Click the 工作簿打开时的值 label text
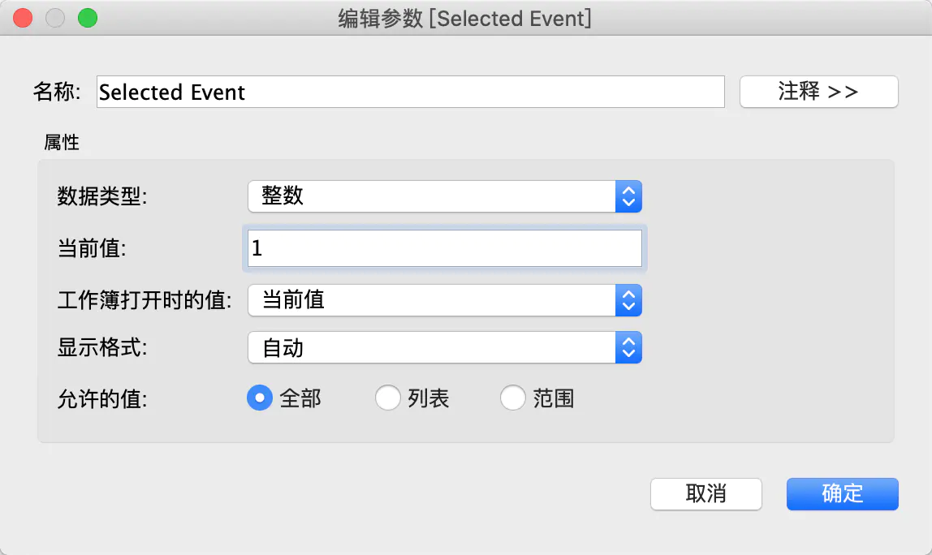 [145, 301]
